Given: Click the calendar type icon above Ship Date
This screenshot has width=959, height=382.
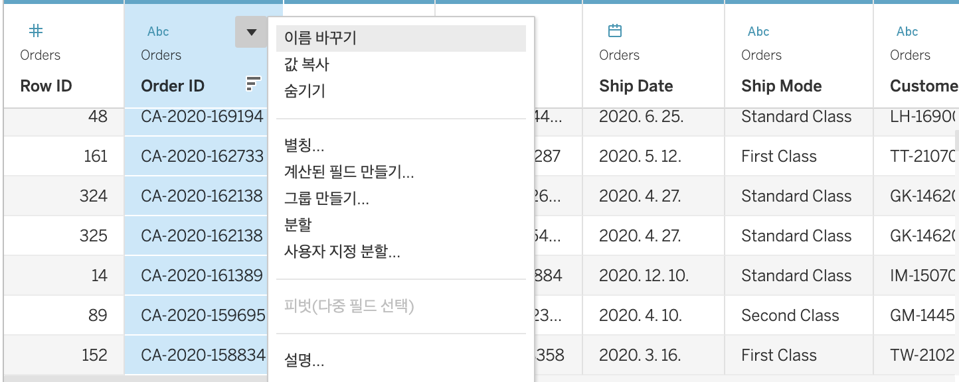Looking at the screenshot, I should point(615,31).
